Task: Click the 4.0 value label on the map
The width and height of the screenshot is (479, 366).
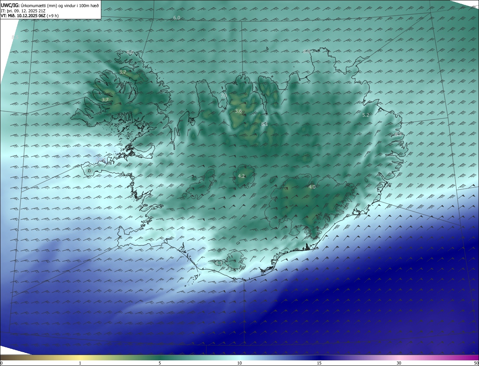Action: [312, 187]
